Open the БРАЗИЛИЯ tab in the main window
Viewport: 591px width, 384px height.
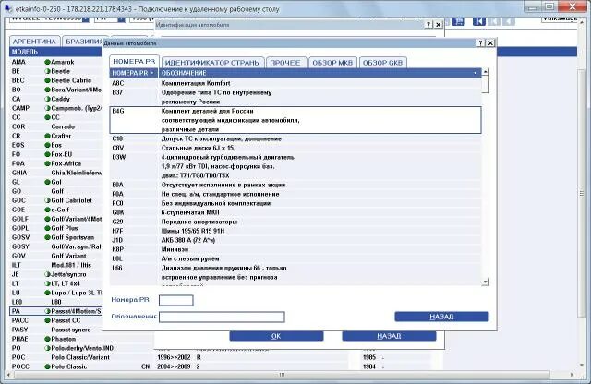(84, 42)
